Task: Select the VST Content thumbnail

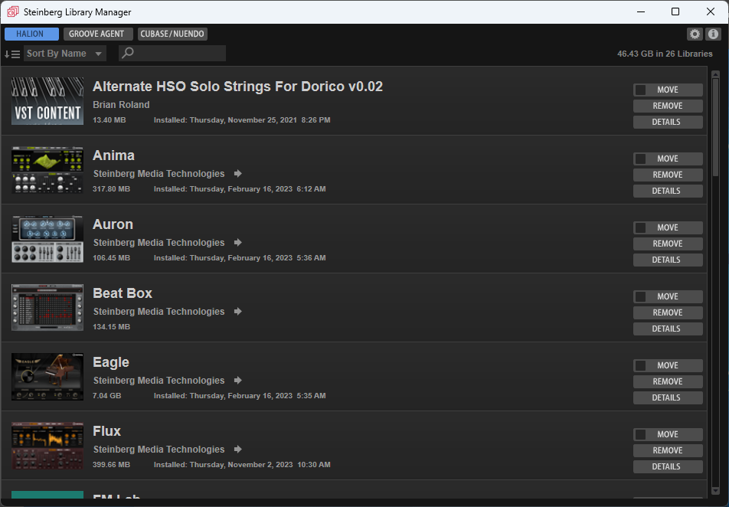Action: click(47, 101)
